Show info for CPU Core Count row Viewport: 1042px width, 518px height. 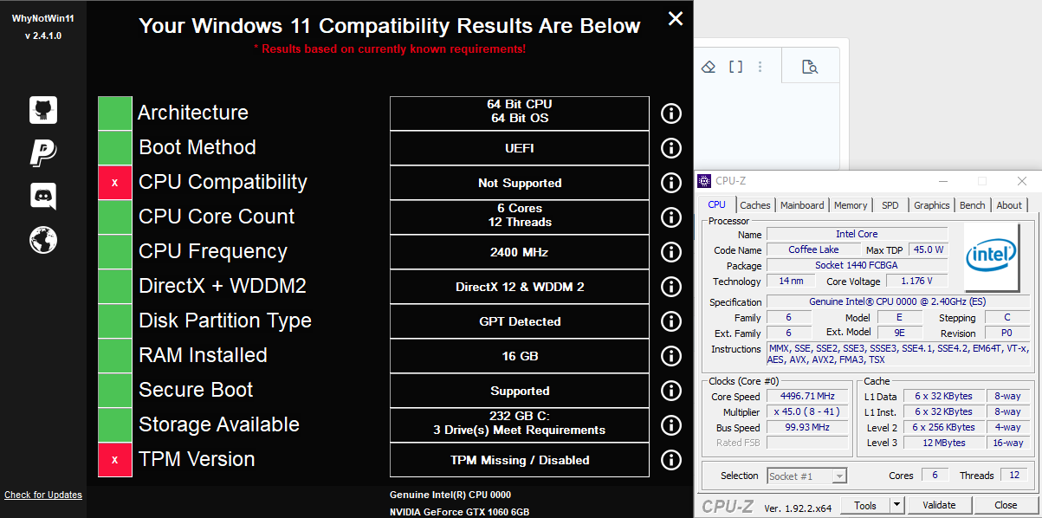(671, 217)
